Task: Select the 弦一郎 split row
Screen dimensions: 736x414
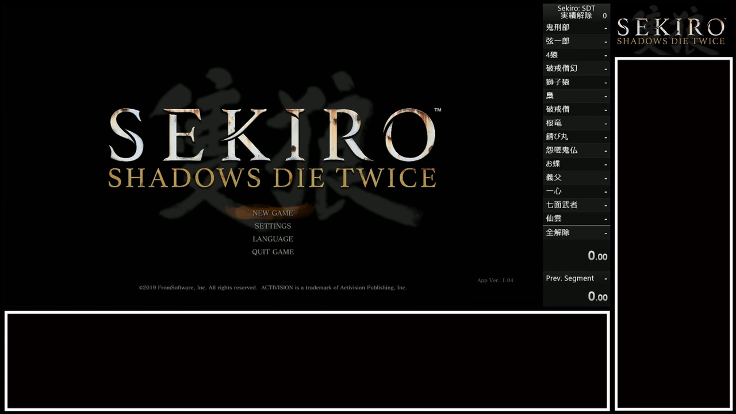Action: (x=576, y=41)
